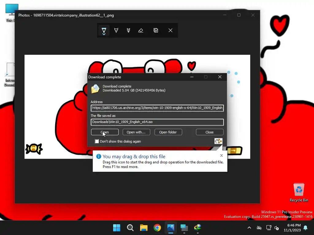This screenshot has height=235, width=314.
Task: Click the Address URL field
Action: [x=157, y=108]
